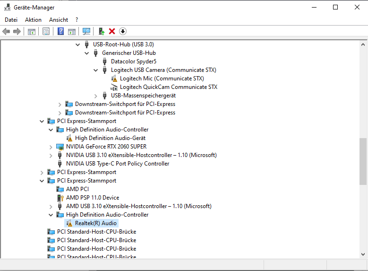Screen dimensions: 368x271
Task: Collapse the USB-Root-Hub (USB 3.0) node
Action: 77,44
